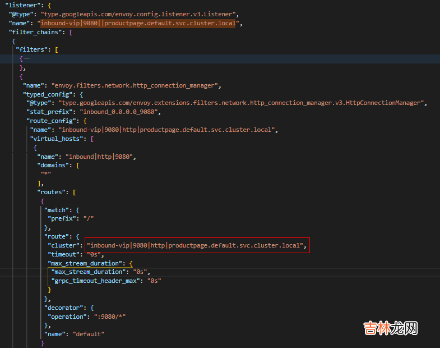440x348 pixels.
Task: Click the "decorator" key
Action: [63, 308]
